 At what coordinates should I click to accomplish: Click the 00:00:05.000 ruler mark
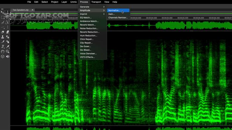(x=167, y=18)
